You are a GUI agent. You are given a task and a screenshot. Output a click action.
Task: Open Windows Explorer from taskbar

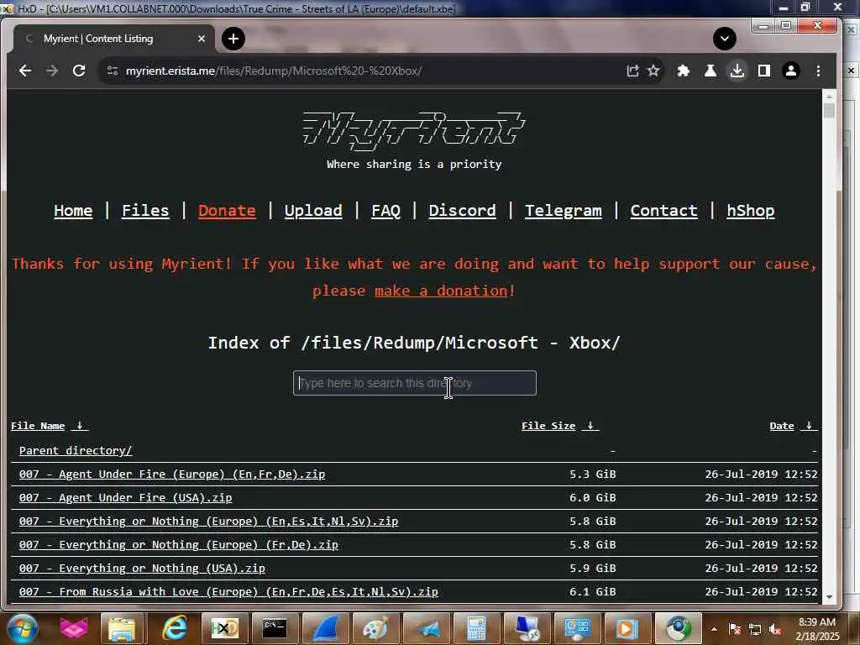pos(121,628)
